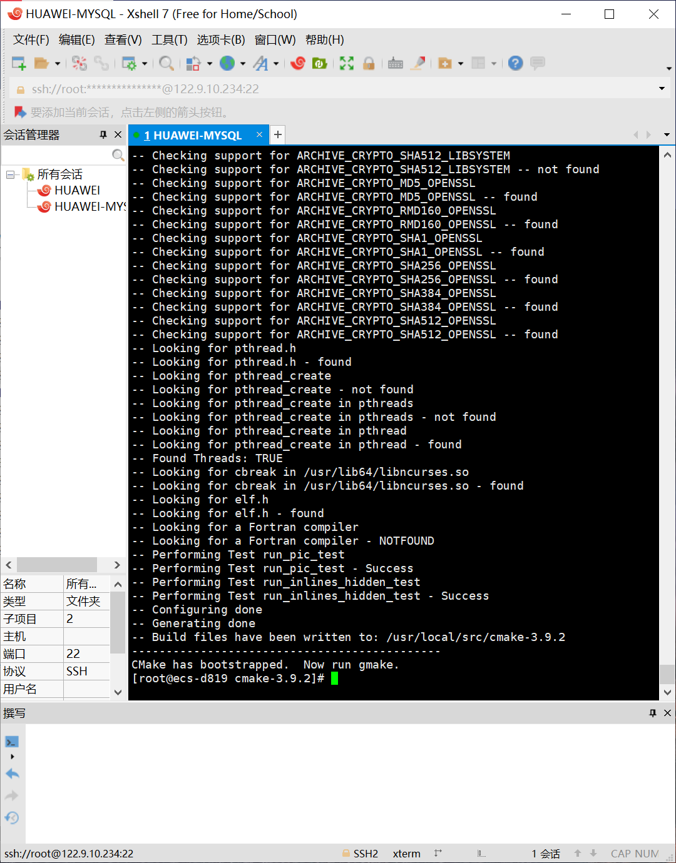Click the highlighter pen toolbar icon
The width and height of the screenshot is (676, 863).
(419, 63)
